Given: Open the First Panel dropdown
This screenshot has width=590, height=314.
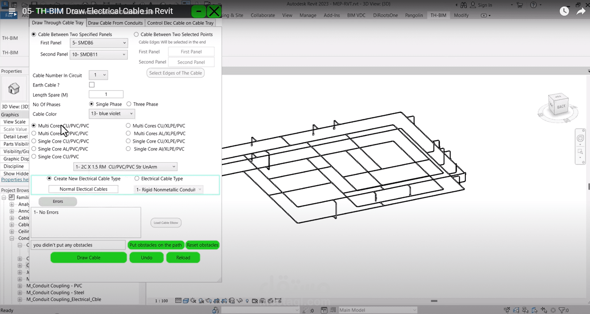Looking at the screenshot, I should 98,43.
